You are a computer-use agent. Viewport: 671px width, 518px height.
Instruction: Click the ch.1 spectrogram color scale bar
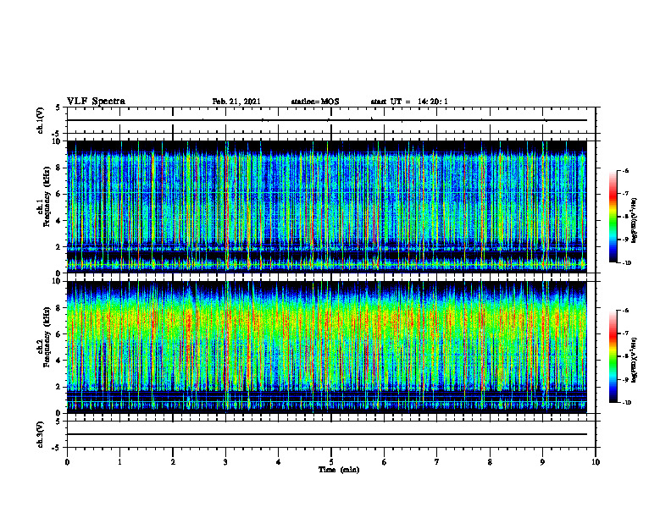613,217
